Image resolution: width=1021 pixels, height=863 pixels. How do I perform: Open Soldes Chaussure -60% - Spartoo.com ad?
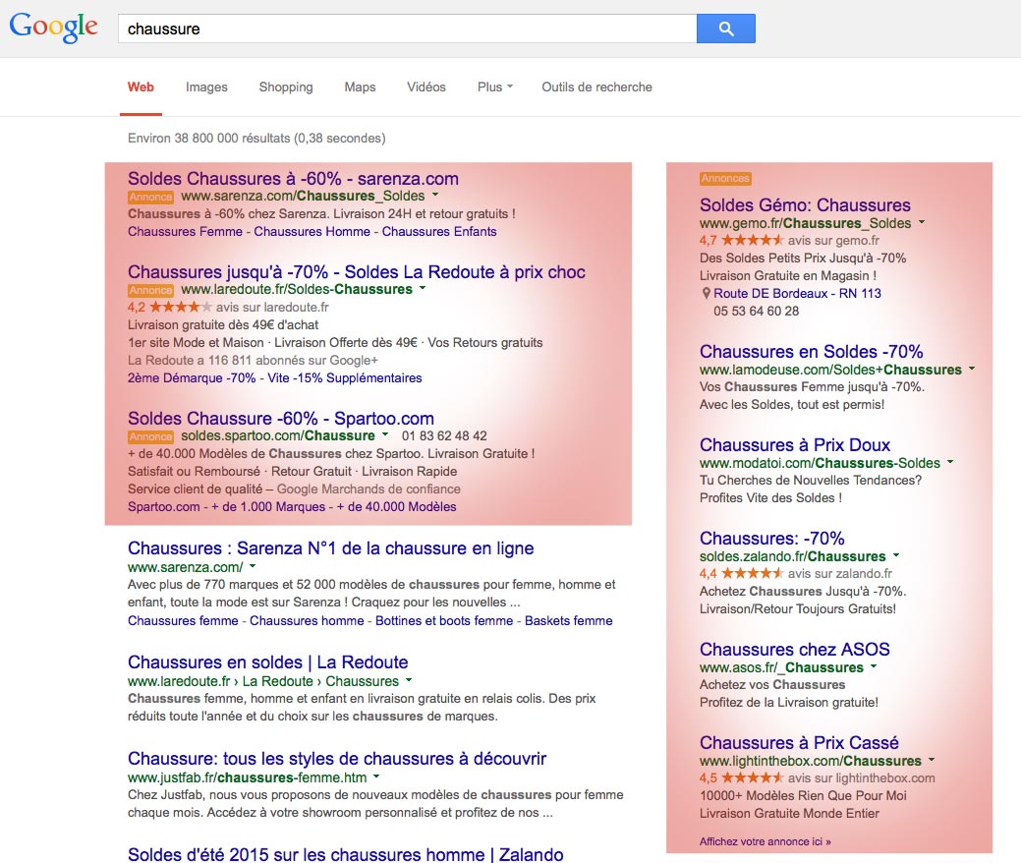tap(281, 418)
